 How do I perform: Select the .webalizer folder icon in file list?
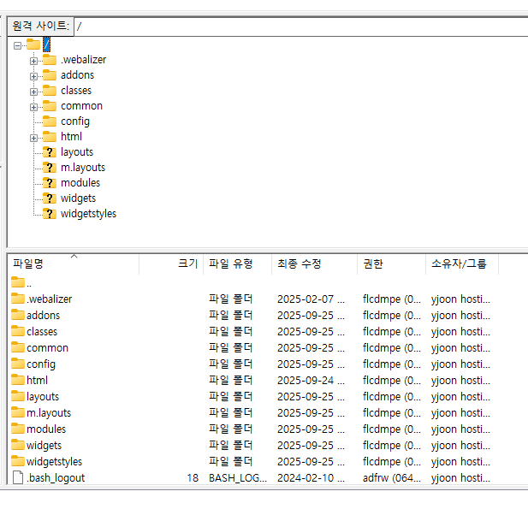[18, 299]
